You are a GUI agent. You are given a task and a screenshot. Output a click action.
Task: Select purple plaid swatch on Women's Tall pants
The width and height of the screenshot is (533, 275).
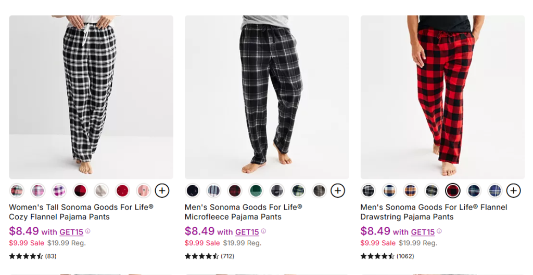point(59,190)
